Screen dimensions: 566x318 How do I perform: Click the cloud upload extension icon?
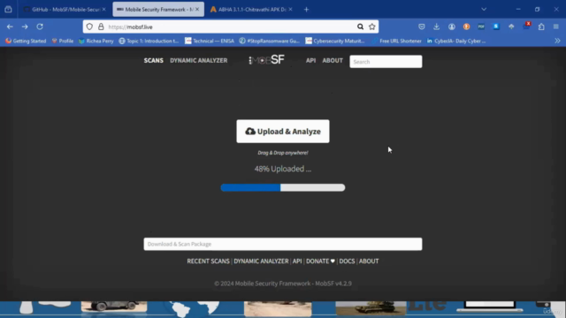pos(511,26)
